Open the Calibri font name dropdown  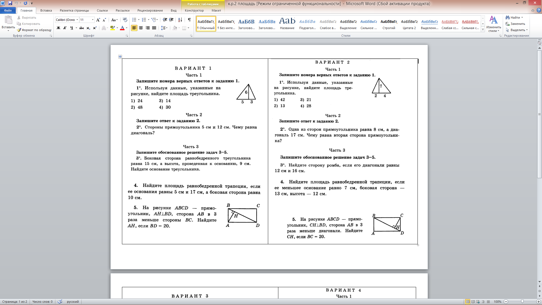(x=77, y=20)
